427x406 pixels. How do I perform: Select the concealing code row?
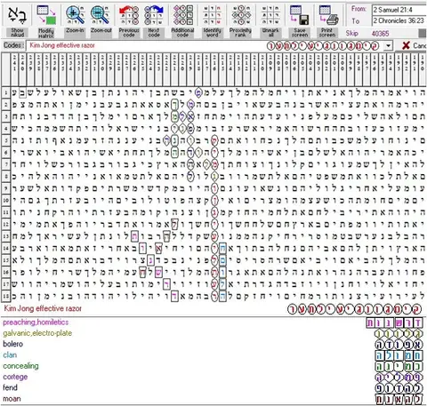[x=213, y=366]
